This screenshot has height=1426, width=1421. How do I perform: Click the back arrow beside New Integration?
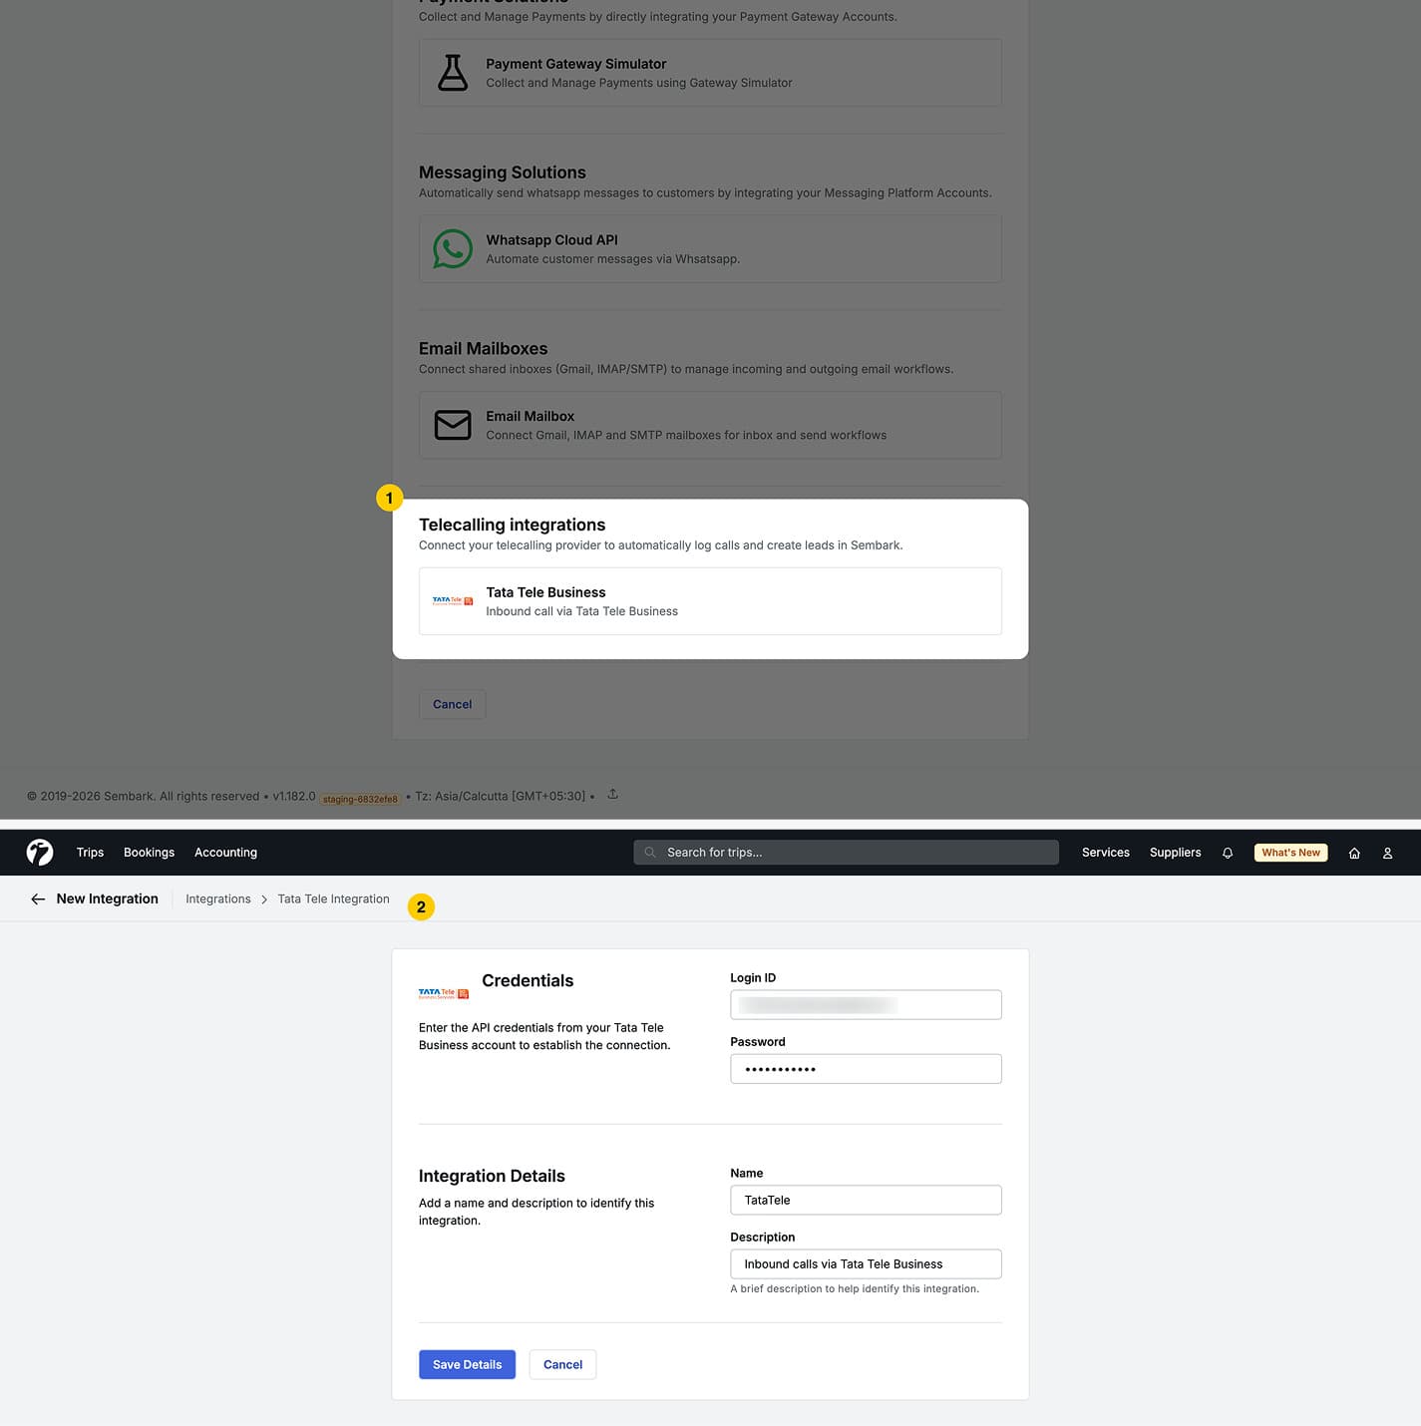pyautogui.click(x=38, y=898)
